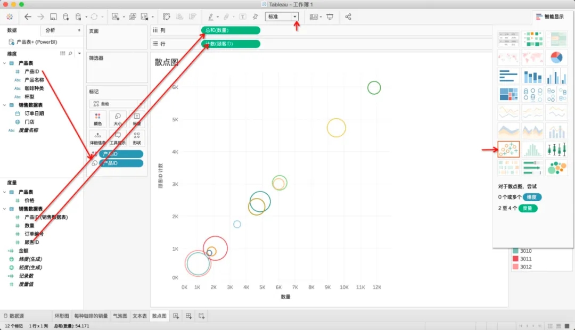Click the share icon in the toolbar
575x330 pixels.
(348, 17)
